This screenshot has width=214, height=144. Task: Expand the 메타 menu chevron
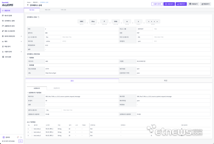(21, 41)
